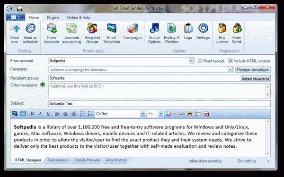This screenshot has height=177, width=284.
Task: Open the When done sending dropdown
Action: 268,161
